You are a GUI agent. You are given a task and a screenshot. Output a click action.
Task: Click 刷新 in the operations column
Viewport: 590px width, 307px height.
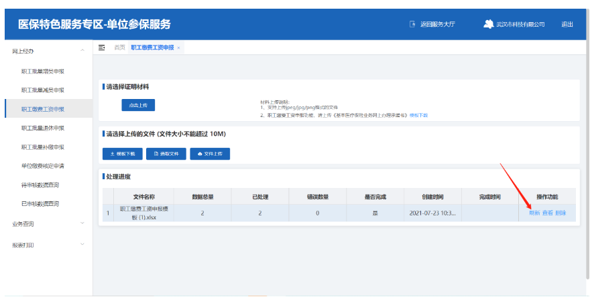coord(534,213)
